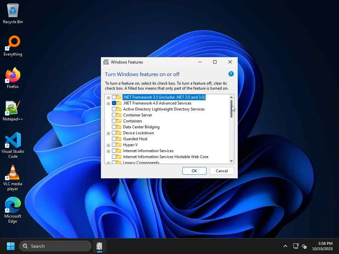The image size is (339, 254).
Task: Open the Firefox desktop shortcut
Action: click(x=13, y=78)
